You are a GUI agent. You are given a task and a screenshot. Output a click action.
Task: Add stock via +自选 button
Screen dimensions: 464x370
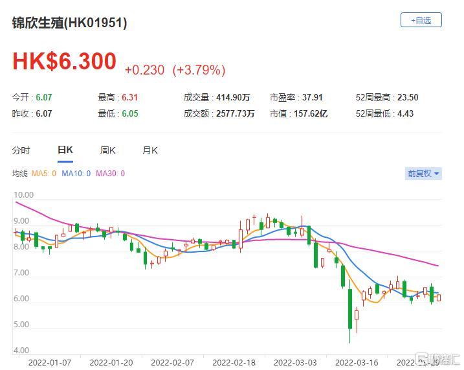pyautogui.click(x=421, y=20)
